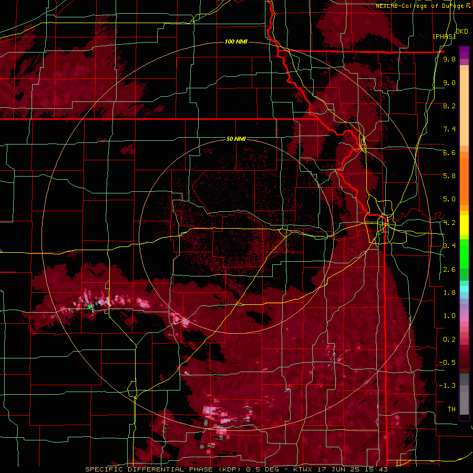Screen dimensions: 473x473
Task: Click the 0.2 value on the color scale
Action: click(449, 340)
